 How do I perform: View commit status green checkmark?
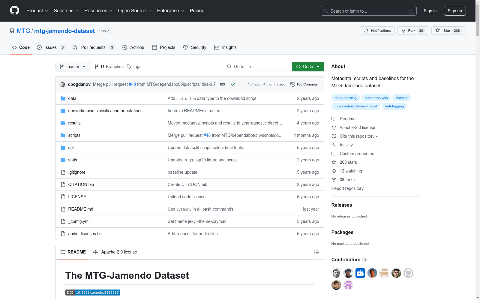point(233,84)
